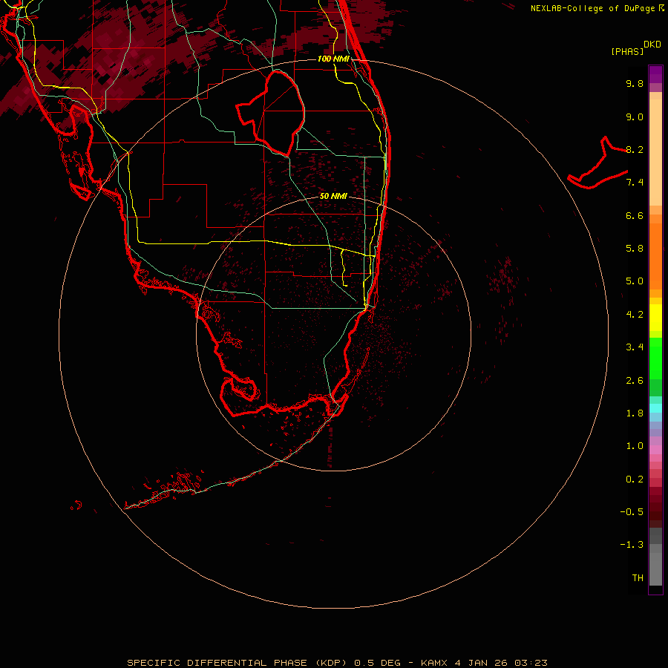Screen dimensions: 668x668
Task: Select the 5.8 scale value
Action: point(635,249)
